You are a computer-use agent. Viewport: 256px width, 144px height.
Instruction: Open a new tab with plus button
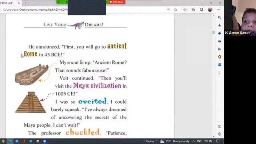click(25, 3)
